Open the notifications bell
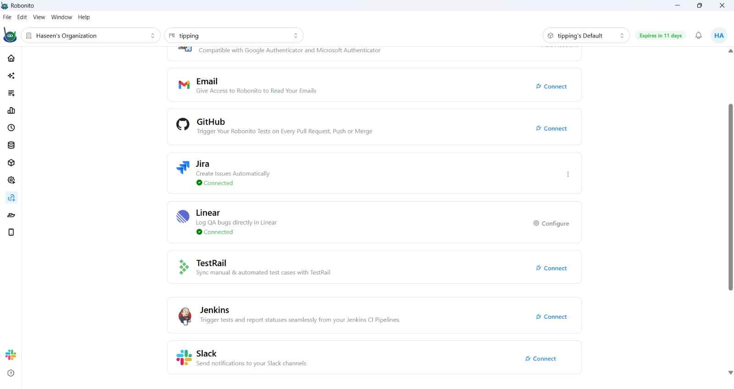The image size is (734, 389). (x=698, y=35)
